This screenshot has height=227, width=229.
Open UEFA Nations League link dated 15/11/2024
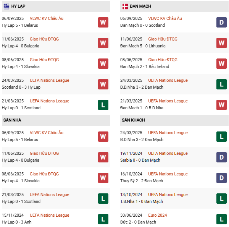49,215
